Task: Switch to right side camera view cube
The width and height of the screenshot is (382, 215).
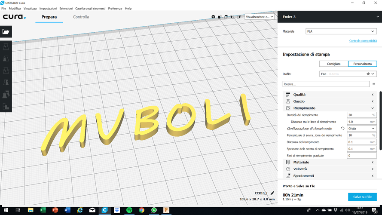Action: (238, 17)
